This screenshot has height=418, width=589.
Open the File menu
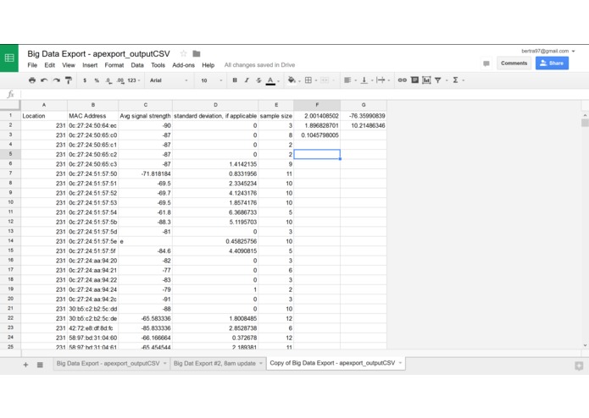tap(32, 65)
